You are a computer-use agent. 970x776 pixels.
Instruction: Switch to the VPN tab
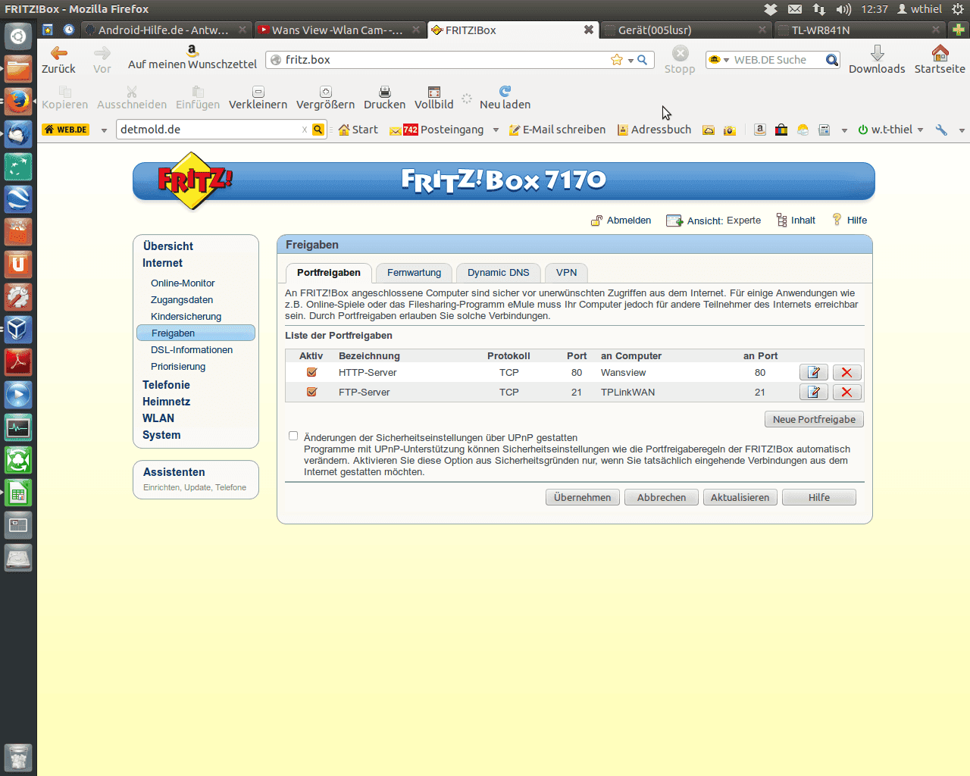566,273
